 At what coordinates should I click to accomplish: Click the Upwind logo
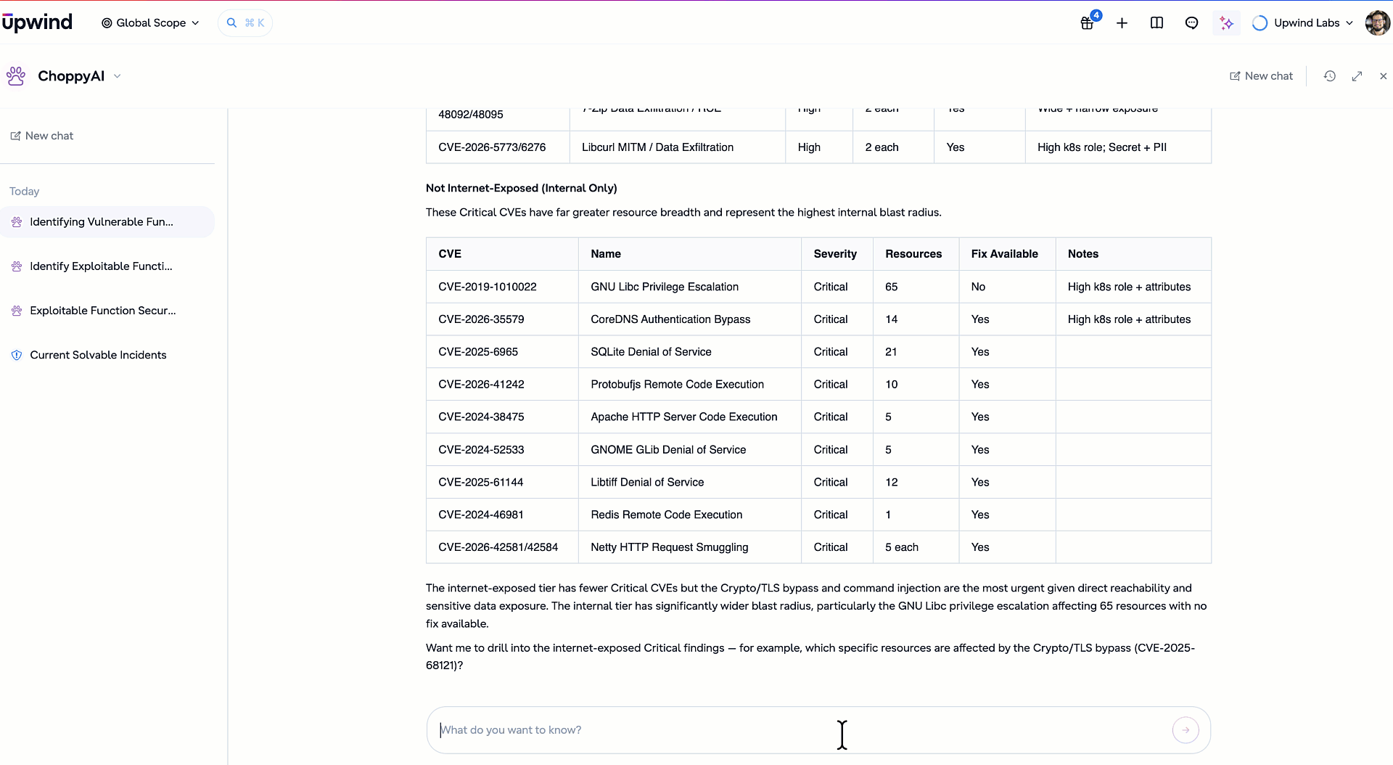(37, 22)
